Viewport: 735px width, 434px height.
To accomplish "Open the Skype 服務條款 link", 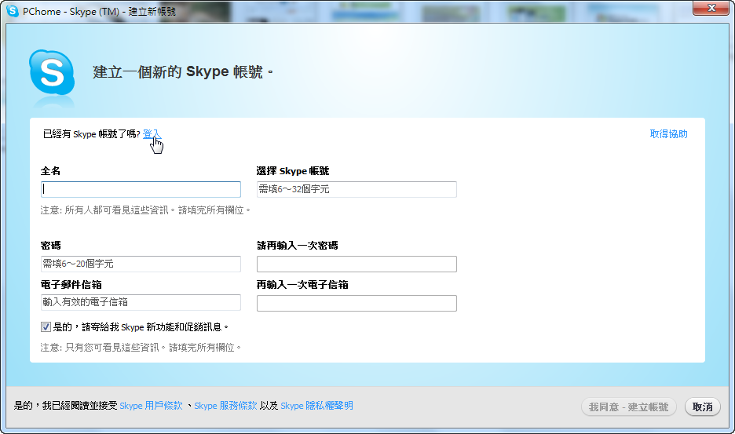I will [x=225, y=406].
